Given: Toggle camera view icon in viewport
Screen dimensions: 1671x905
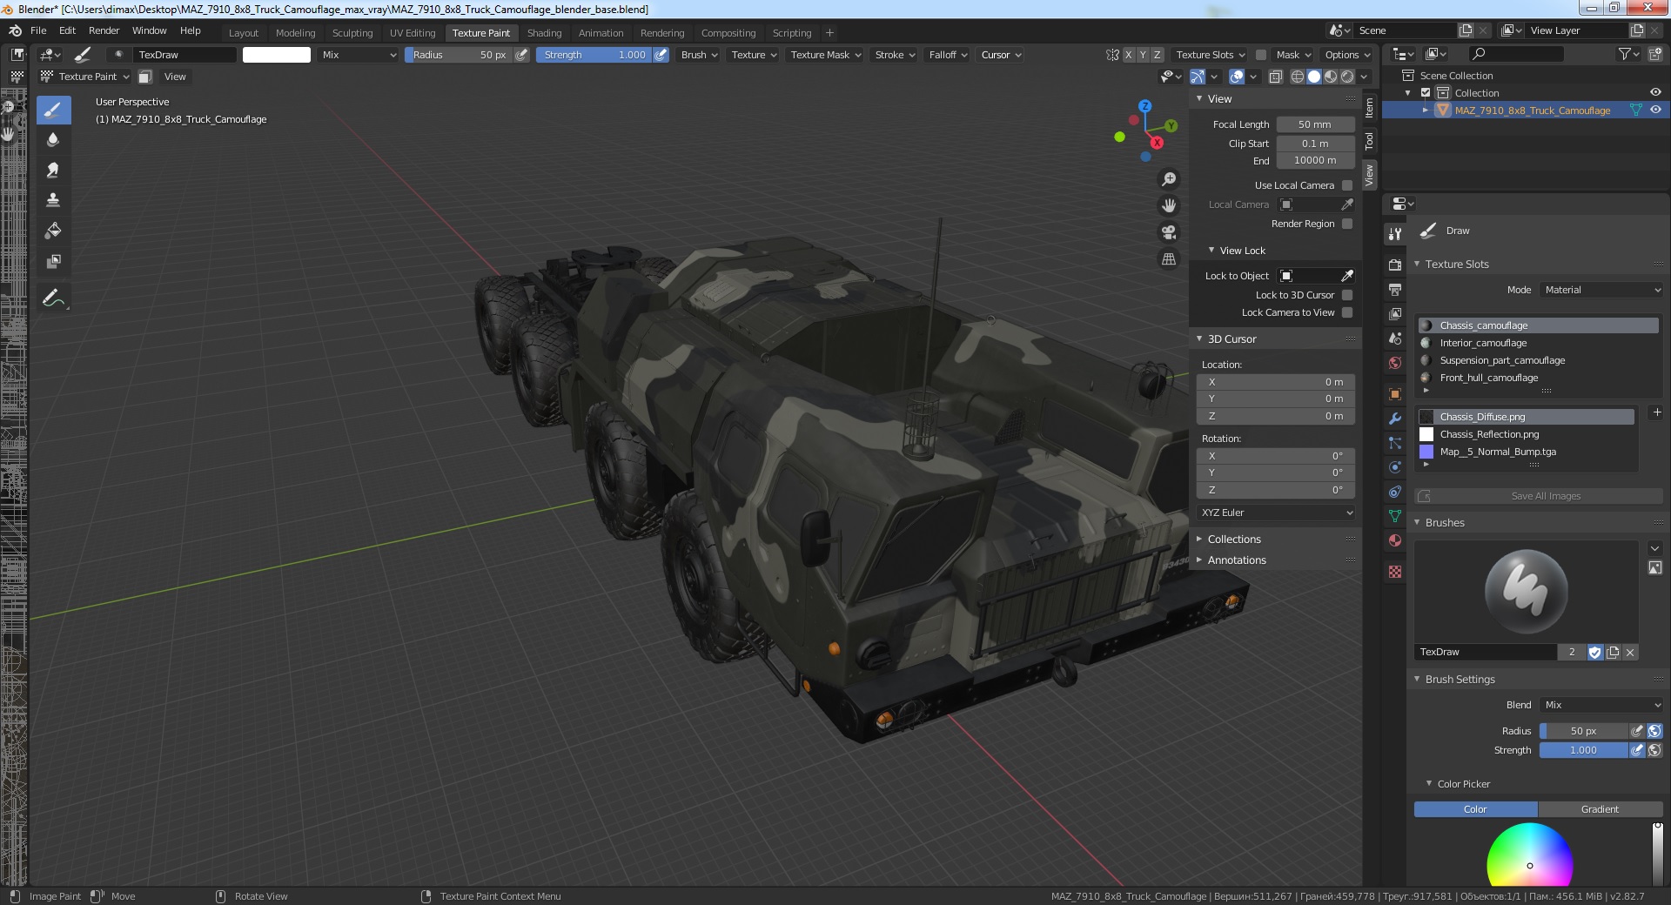Looking at the screenshot, I should pyautogui.click(x=1169, y=232).
